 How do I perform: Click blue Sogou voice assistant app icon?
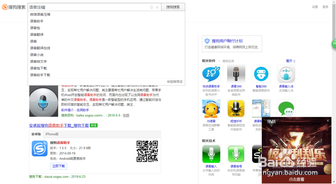point(40,148)
